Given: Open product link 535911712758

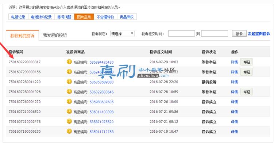Looking at the screenshot, I should pos(101,132).
